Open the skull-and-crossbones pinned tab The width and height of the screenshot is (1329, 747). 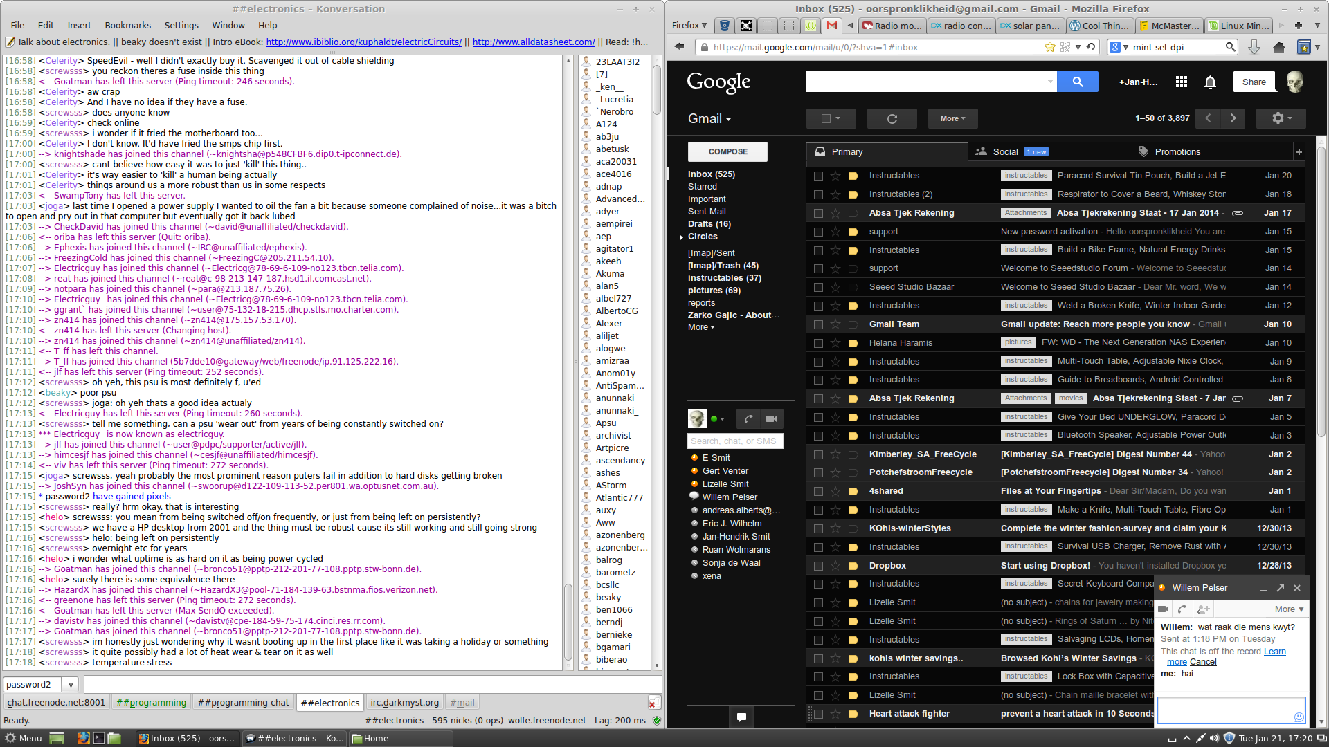[745, 26]
